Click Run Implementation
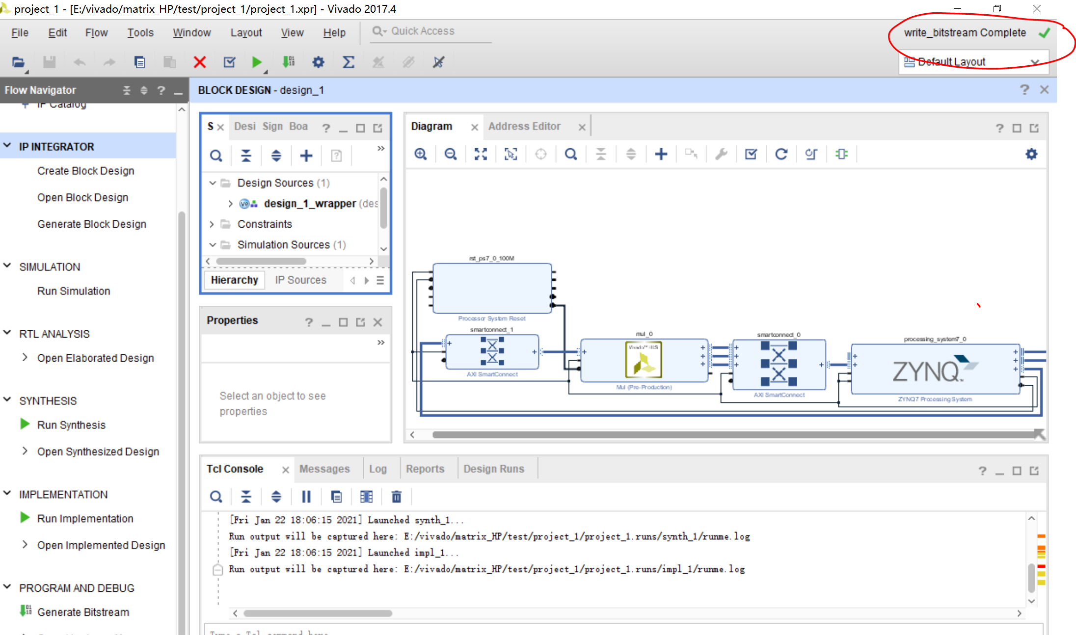This screenshot has width=1076, height=635. [x=85, y=519]
